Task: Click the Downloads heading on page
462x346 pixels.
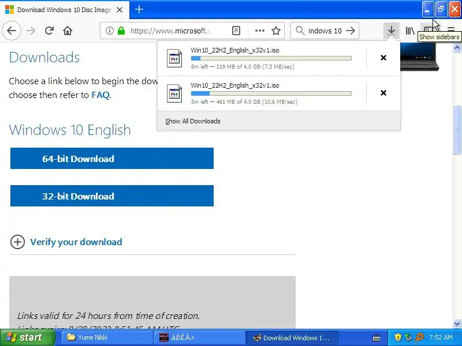Action: pyautogui.click(x=44, y=57)
